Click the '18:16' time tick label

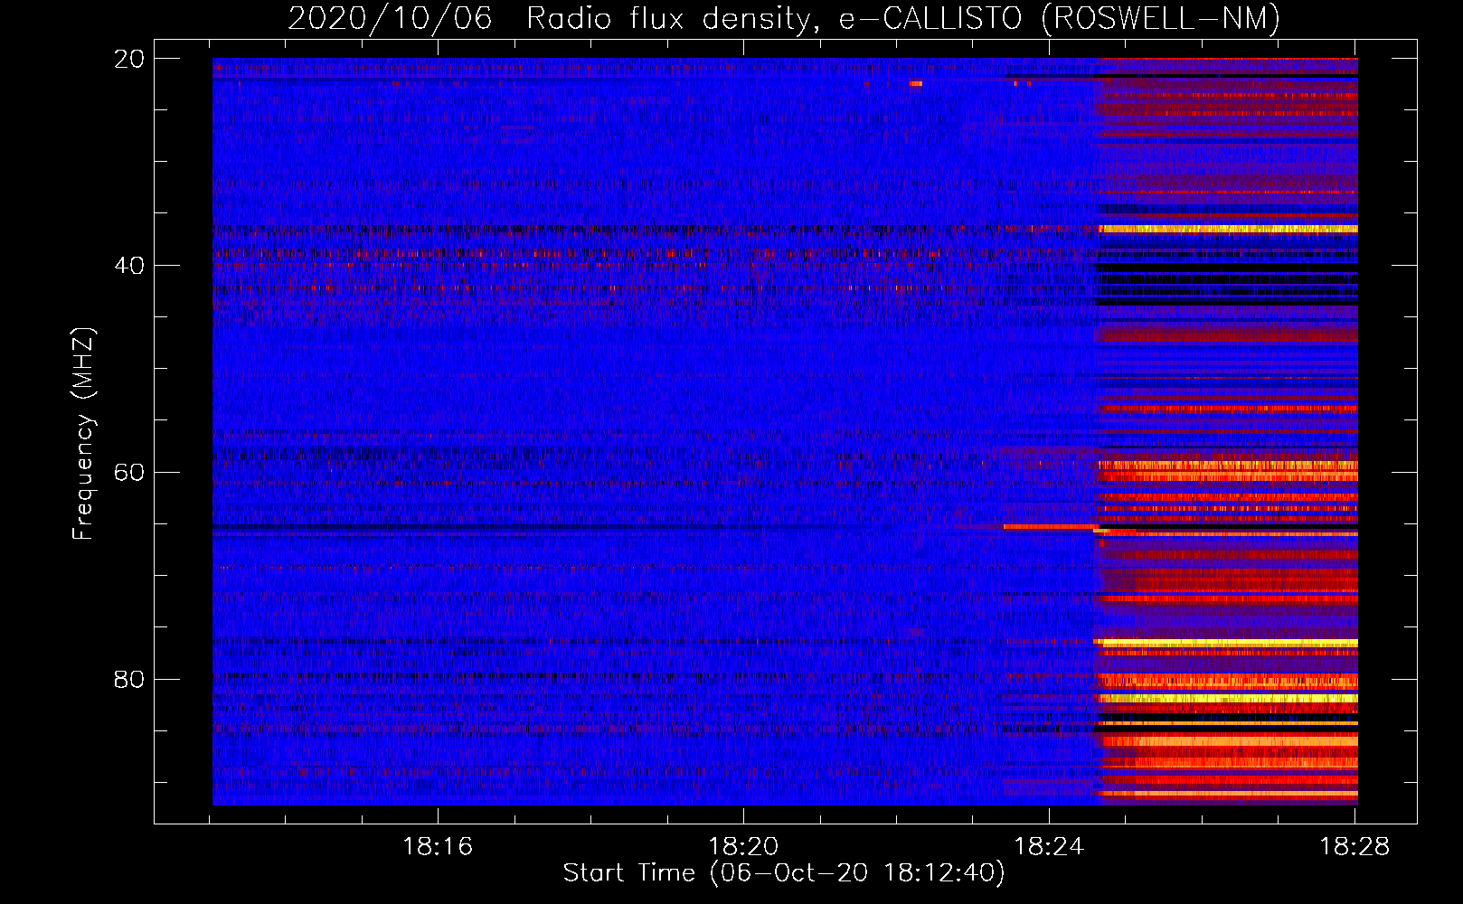(438, 847)
